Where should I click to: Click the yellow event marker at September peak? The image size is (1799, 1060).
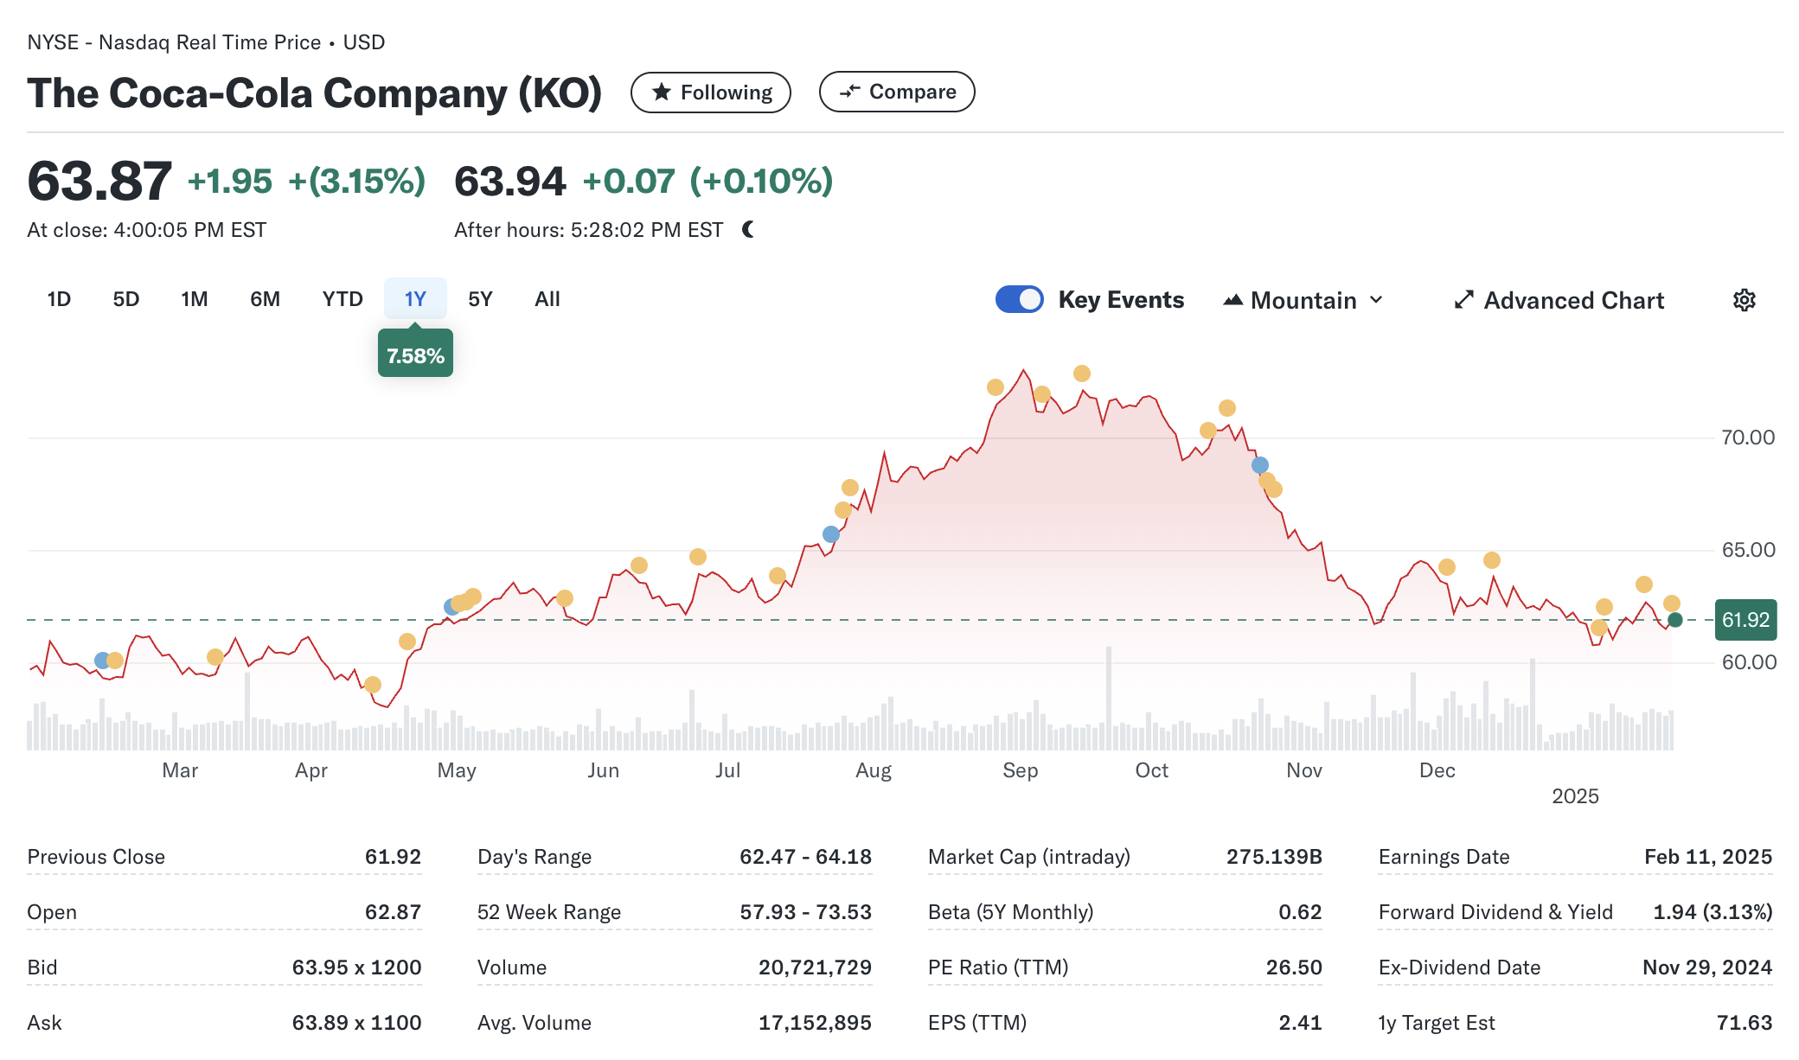[1082, 374]
